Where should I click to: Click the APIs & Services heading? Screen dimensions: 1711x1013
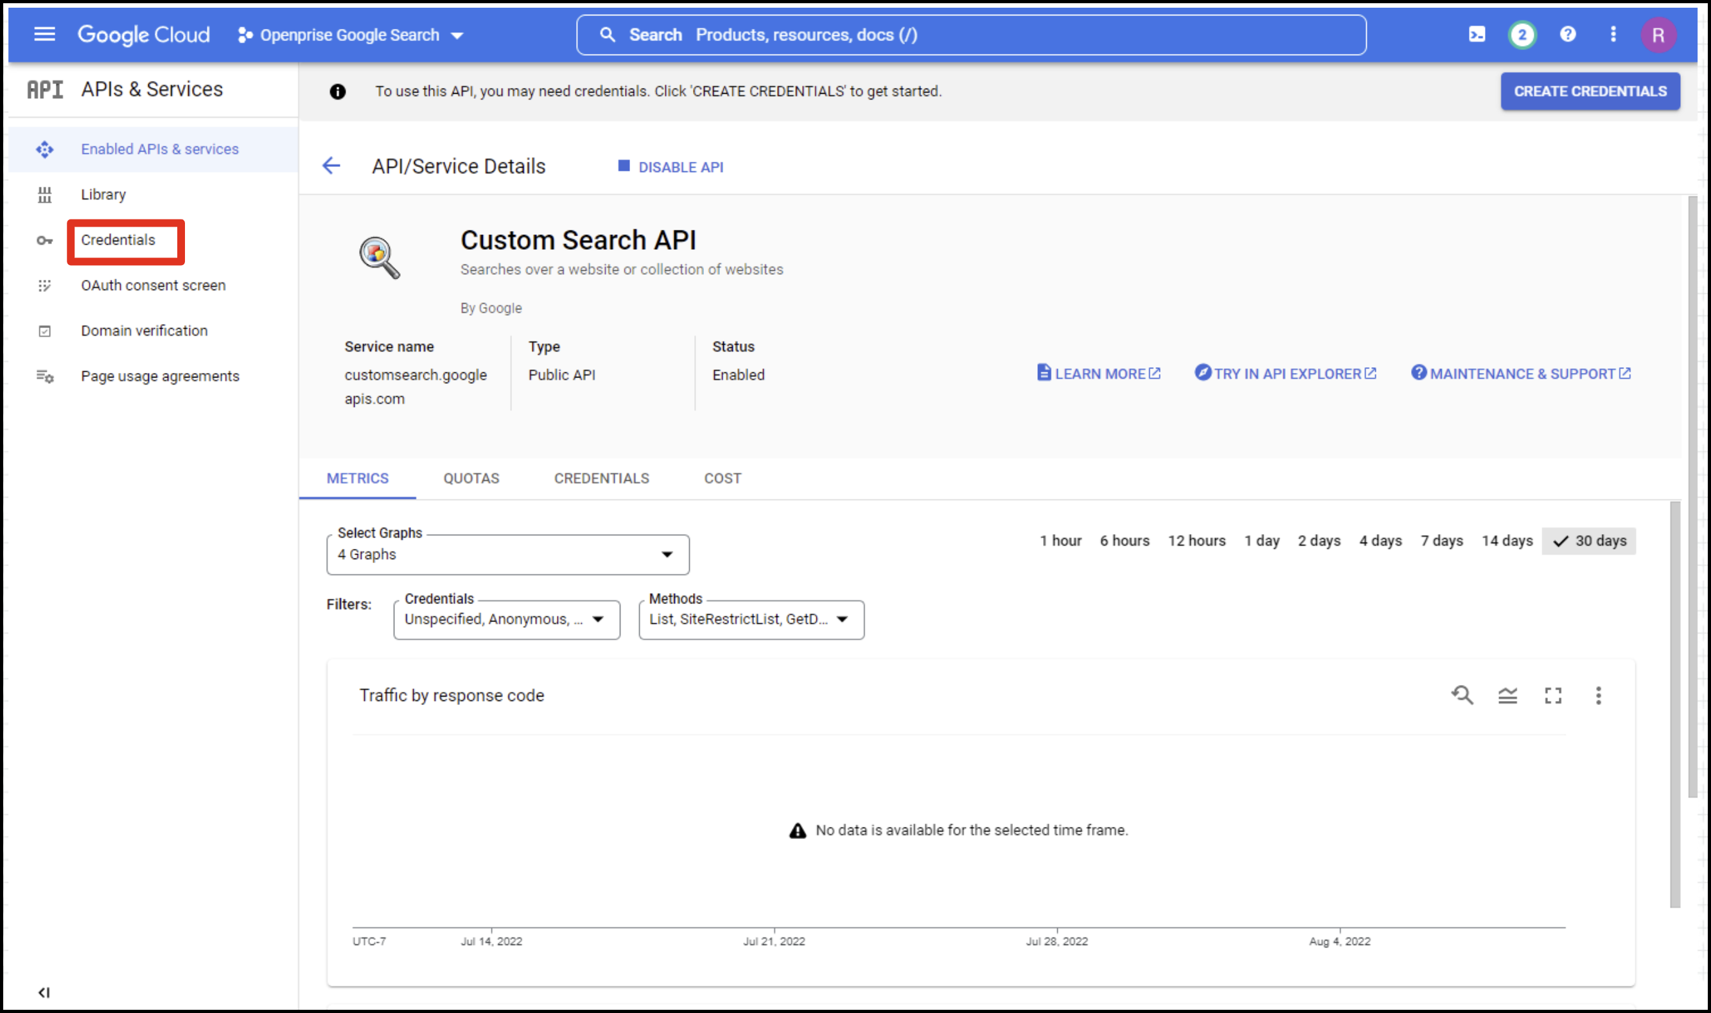(152, 89)
